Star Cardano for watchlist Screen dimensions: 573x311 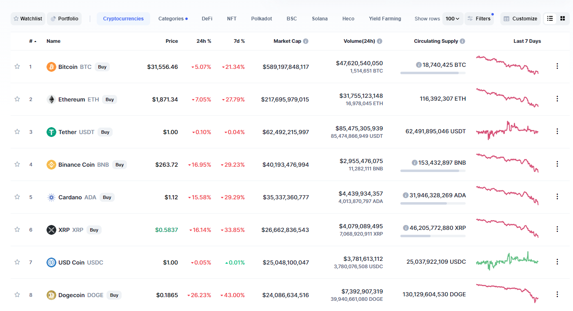(17, 197)
